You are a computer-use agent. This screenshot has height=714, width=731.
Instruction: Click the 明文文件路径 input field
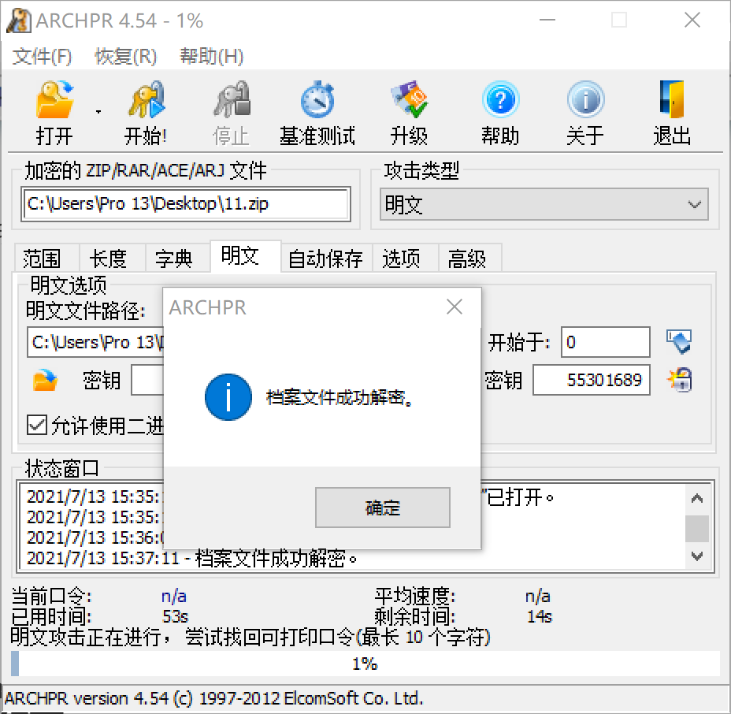95,342
